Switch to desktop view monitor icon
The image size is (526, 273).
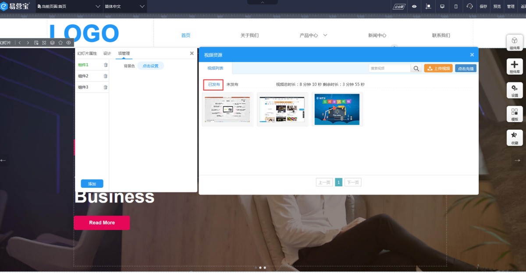click(x=442, y=7)
